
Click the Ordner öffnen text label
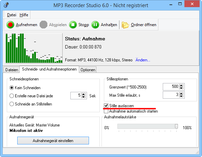pos(143,25)
